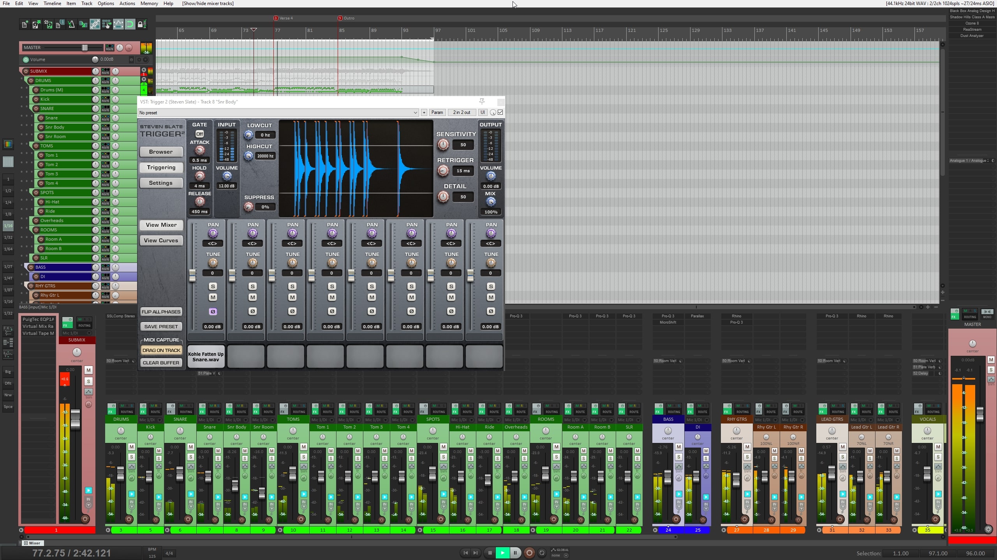The height and width of the screenshot is (560, 997).
Task: Collapse the DRUMS folder arrow button
Action: coord(144,79)
